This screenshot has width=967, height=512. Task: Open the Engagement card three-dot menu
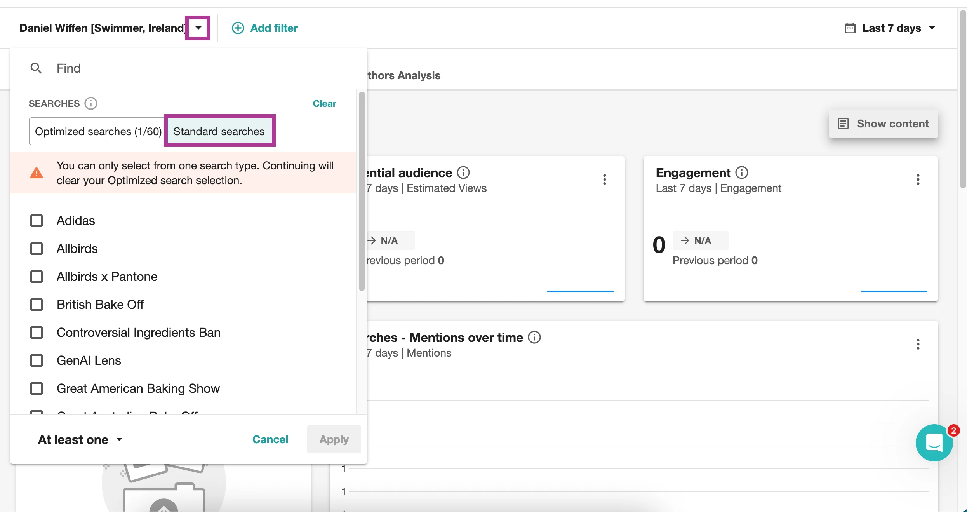click(918, 179)
